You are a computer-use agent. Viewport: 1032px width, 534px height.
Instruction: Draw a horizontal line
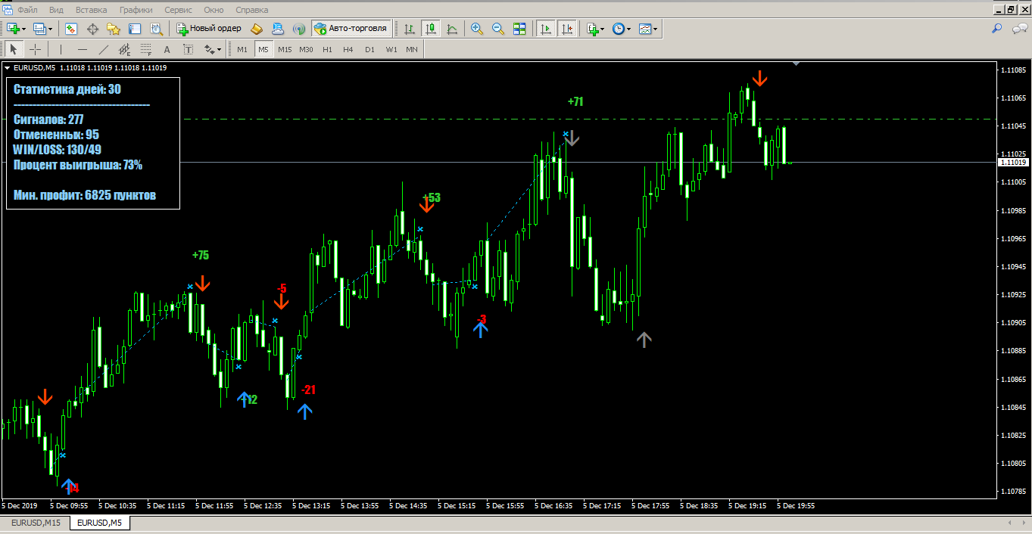pos(82,50)
